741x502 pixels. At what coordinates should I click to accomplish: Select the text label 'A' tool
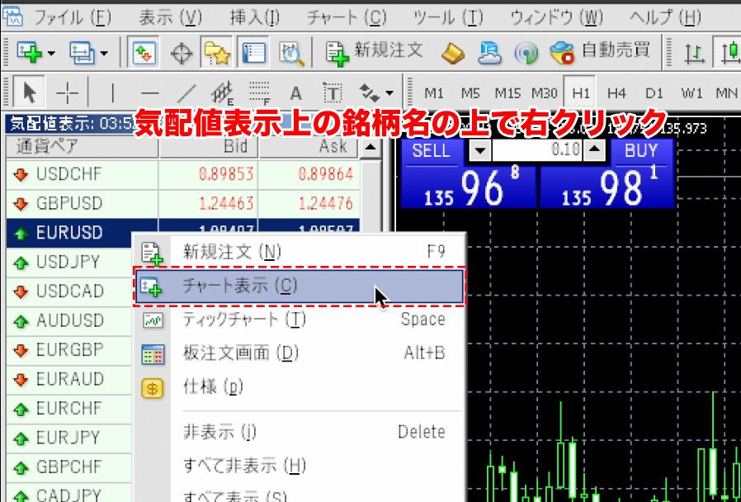click(295, 92)
